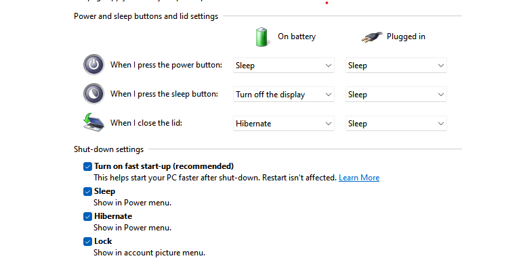Click the sleep button moon icon
The height and width of the screenshot is (275, 525).
(93, 93)
